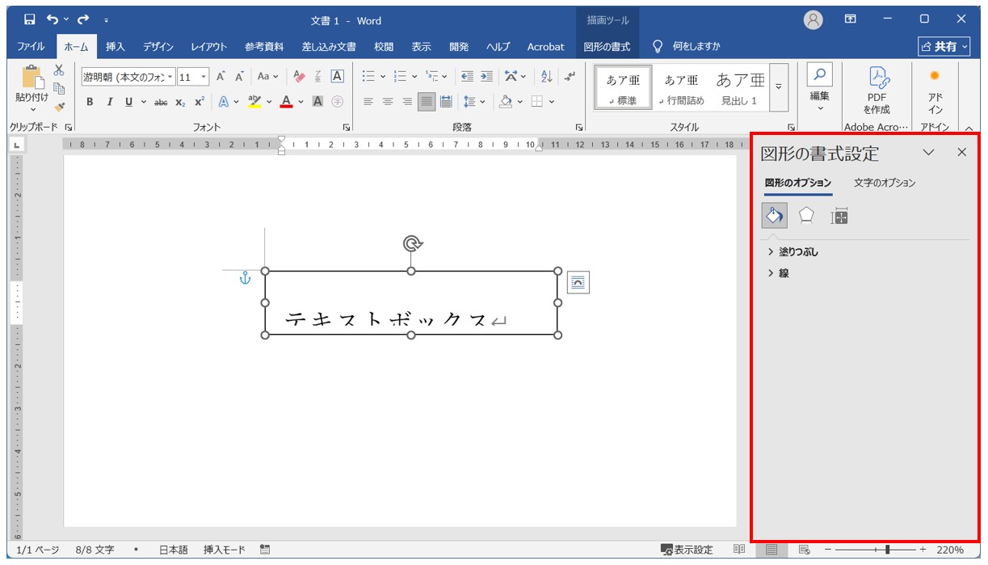Open the font size dropdown

tap(203, 77)
